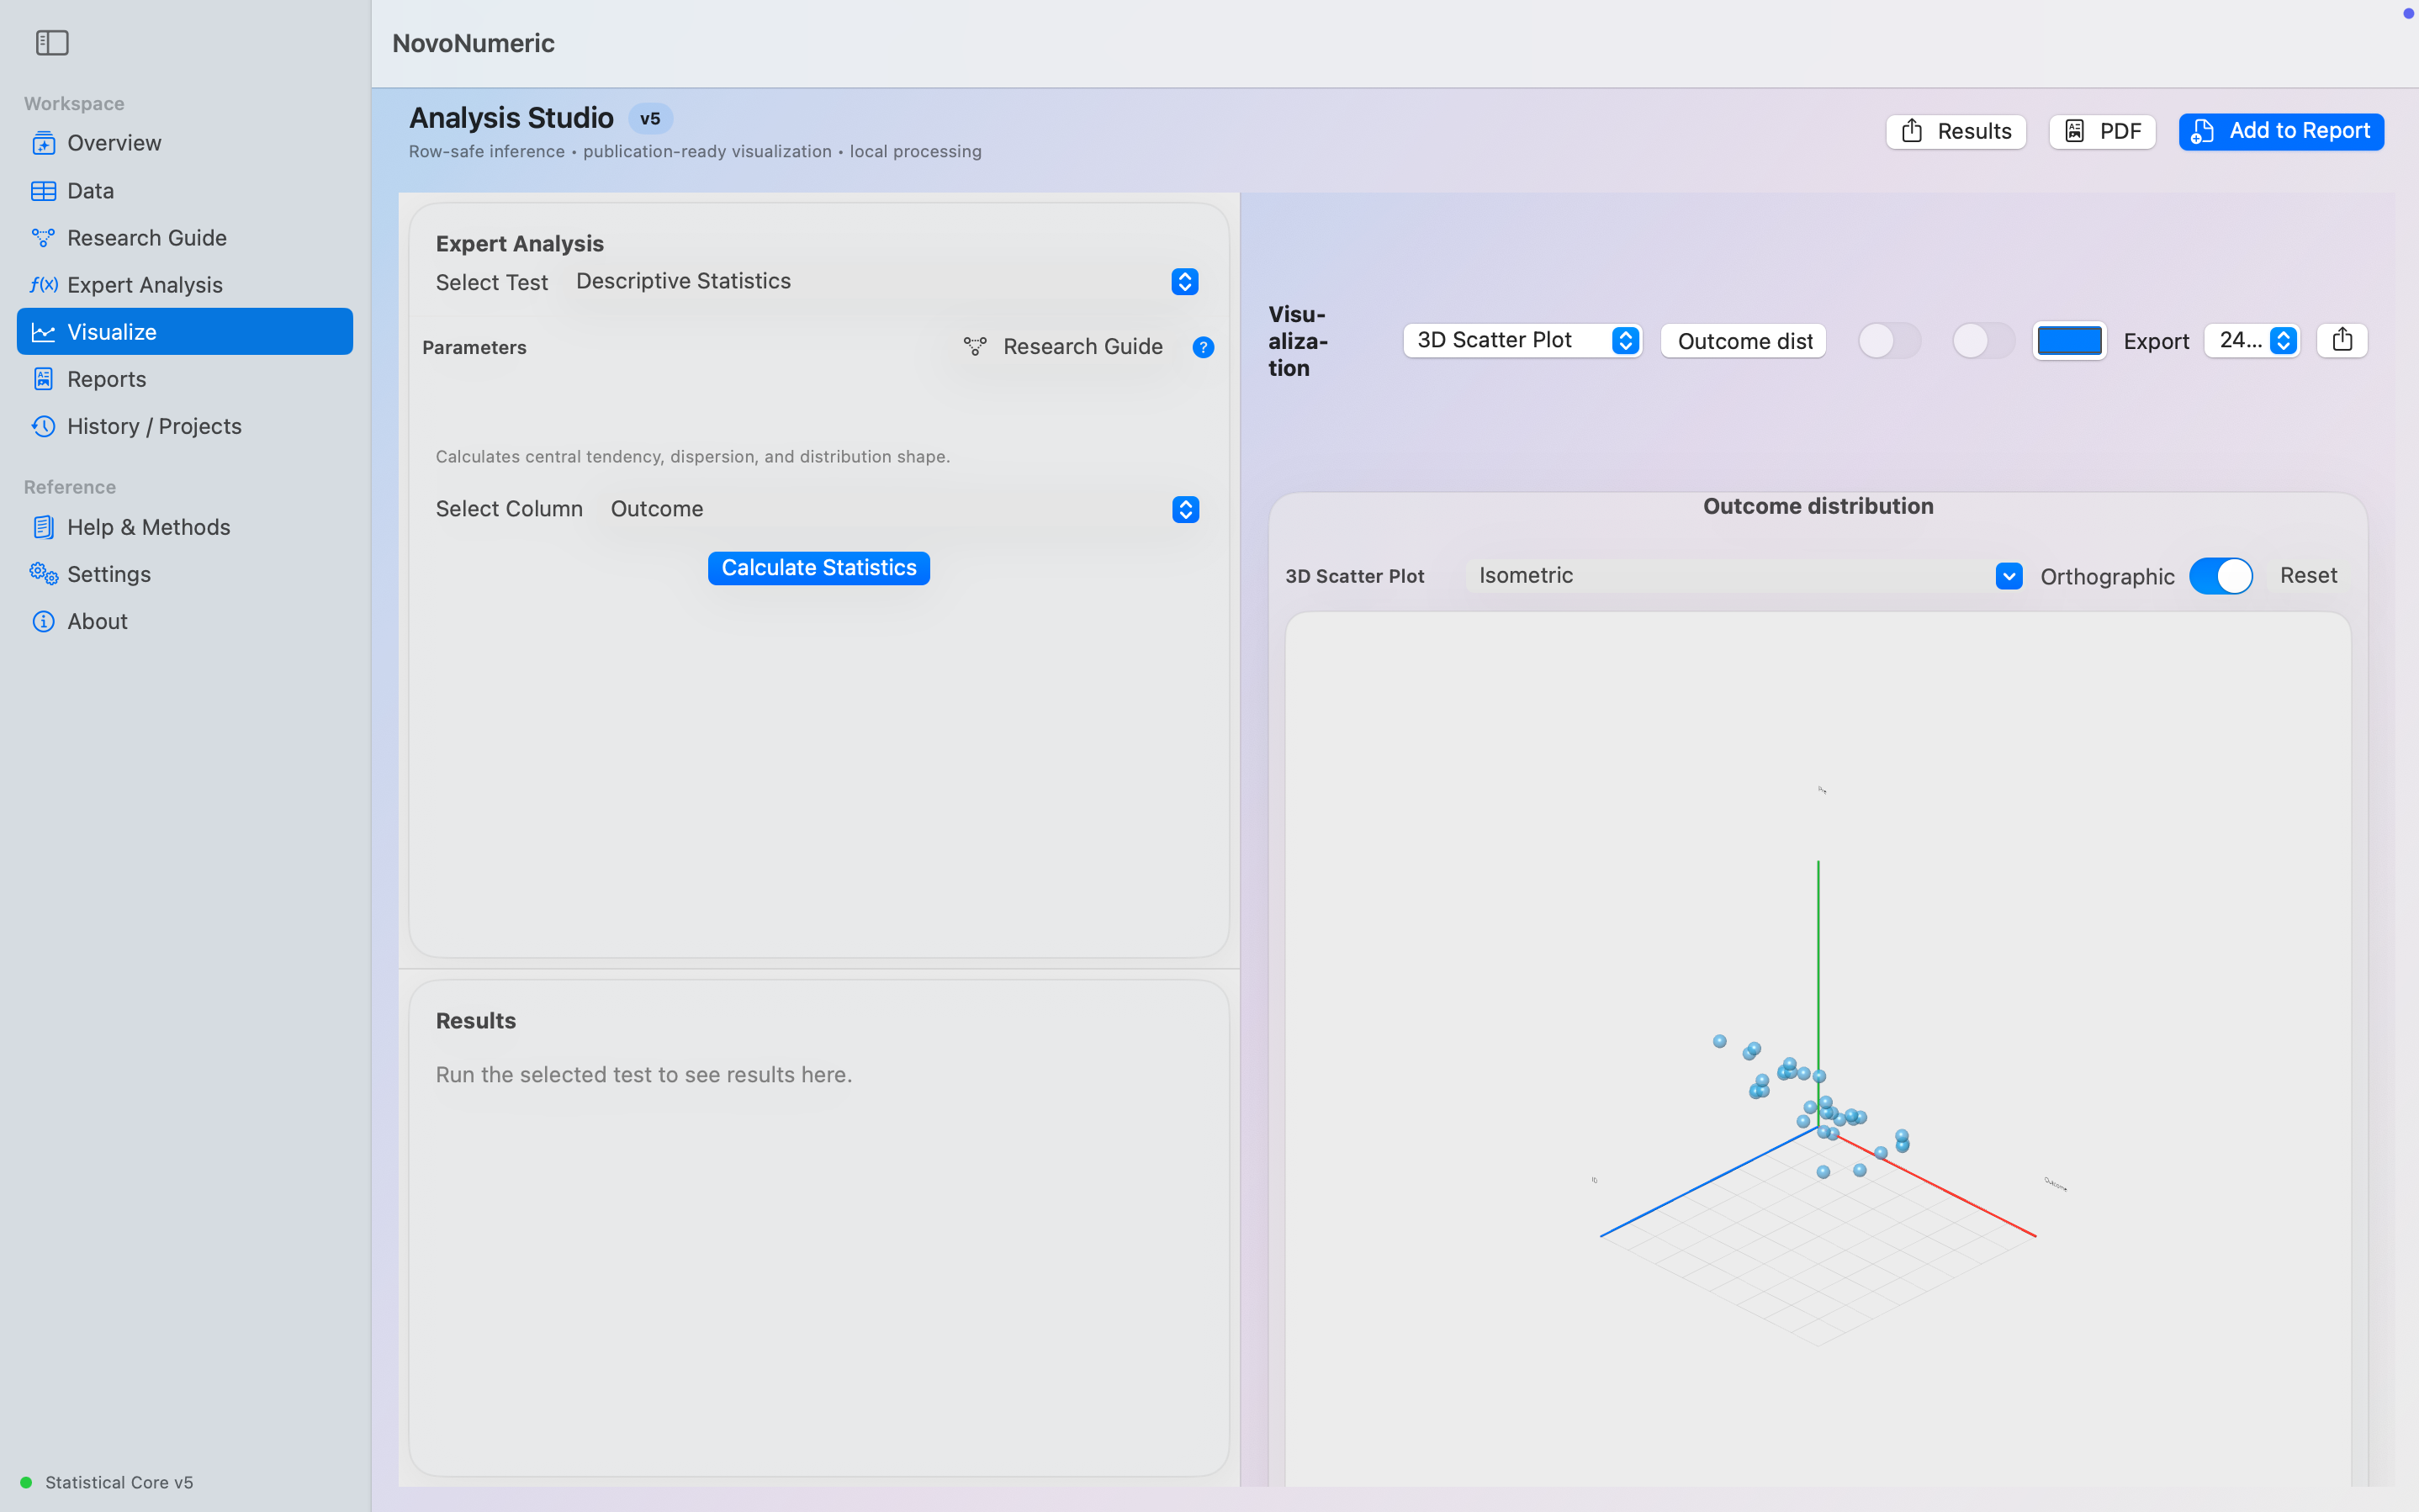Click Calculate Statistics
The height and width of the screenshot is (1512, 2419).
pos(819,568)
